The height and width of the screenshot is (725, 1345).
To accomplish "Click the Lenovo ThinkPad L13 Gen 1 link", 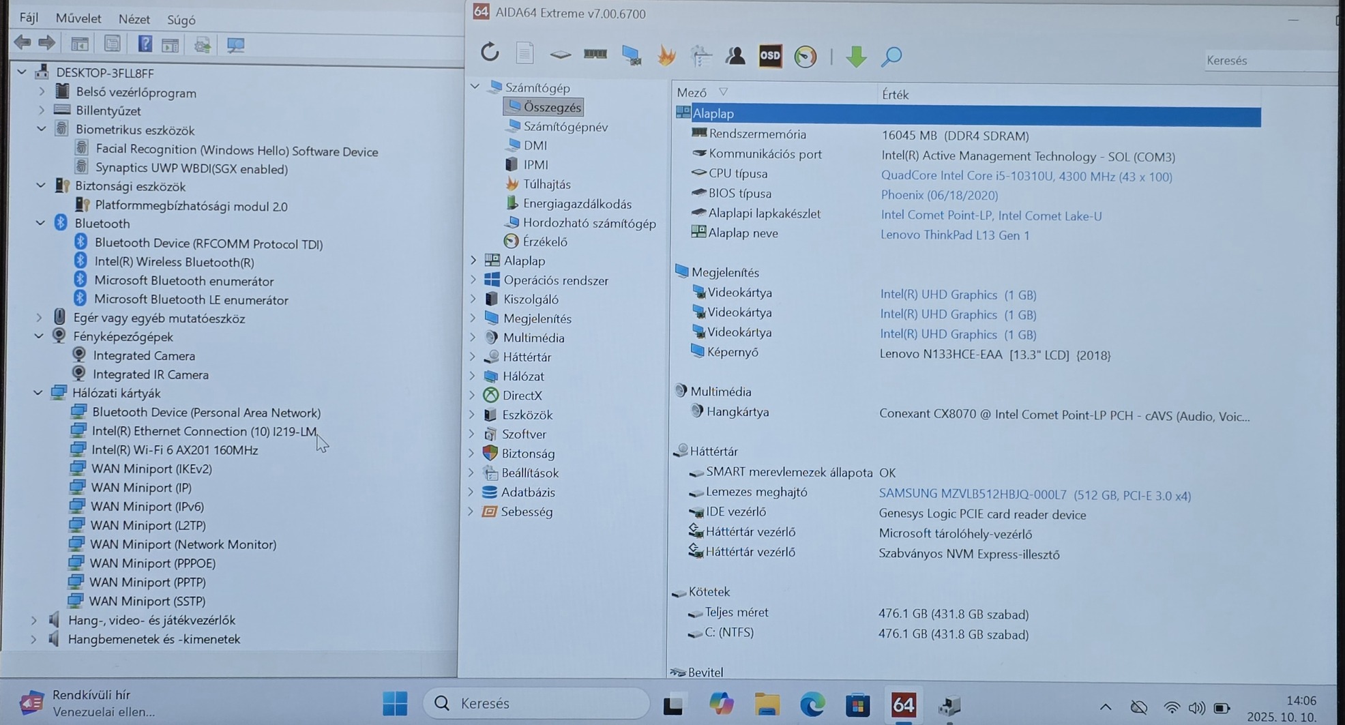I will (955, 235).
